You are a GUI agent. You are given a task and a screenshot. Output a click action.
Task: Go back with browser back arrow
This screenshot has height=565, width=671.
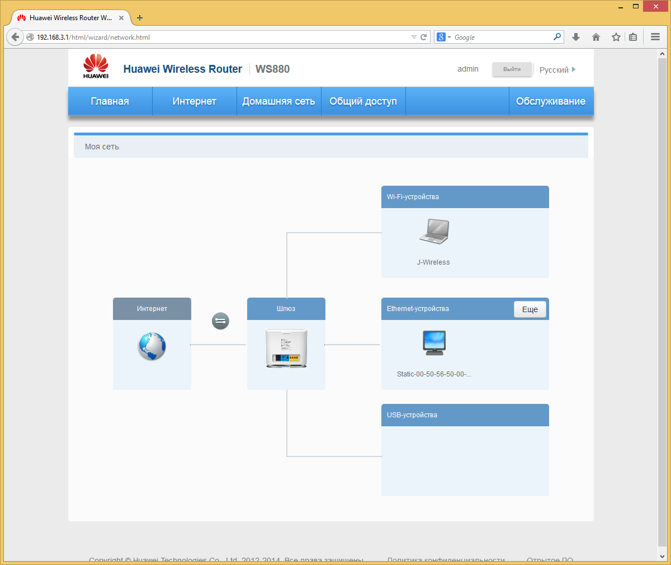click(15, 37)
